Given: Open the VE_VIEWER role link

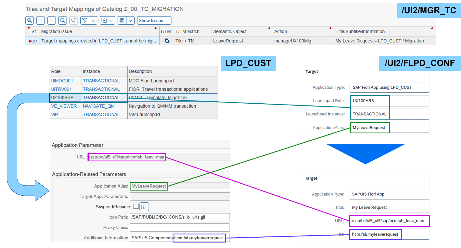Looking at the screenshot, I should 64,106.
